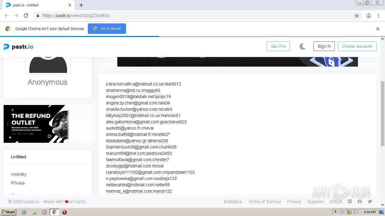Bookmark this page with star icon
This screenshot has height=216, width=385.
coord(357,16)
